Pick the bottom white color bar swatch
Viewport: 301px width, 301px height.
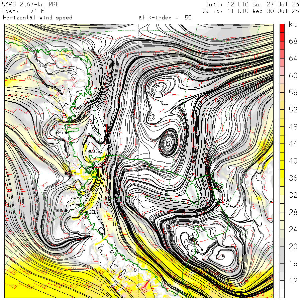pyautogui.click(x=282, y=293)
